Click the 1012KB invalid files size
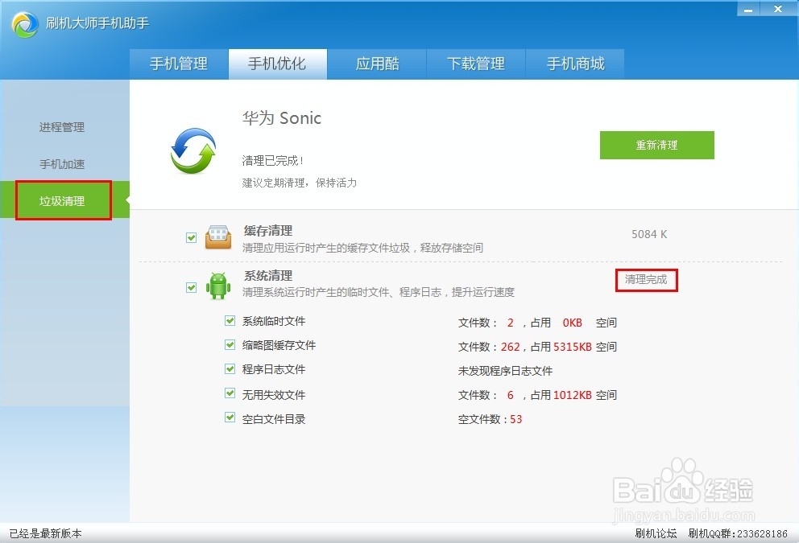This screenshot has width=799, height=543. [x=572, y=396]
